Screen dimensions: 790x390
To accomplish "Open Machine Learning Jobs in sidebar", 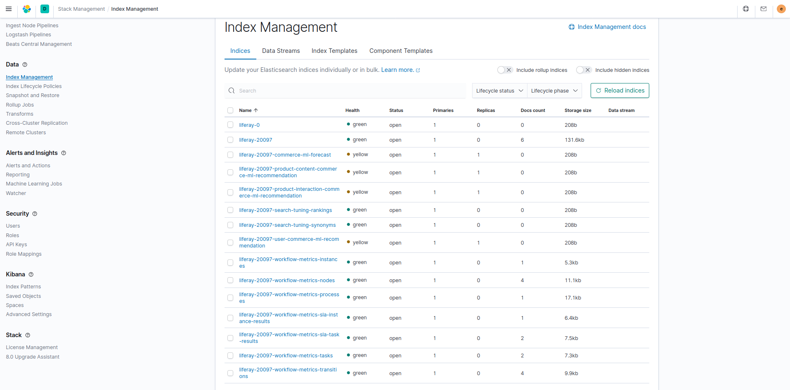I will pos(34,184).
